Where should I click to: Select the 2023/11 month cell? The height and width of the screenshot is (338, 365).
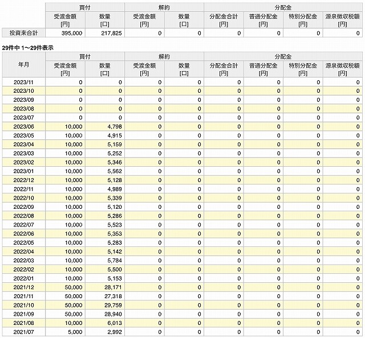pos(23,83)
